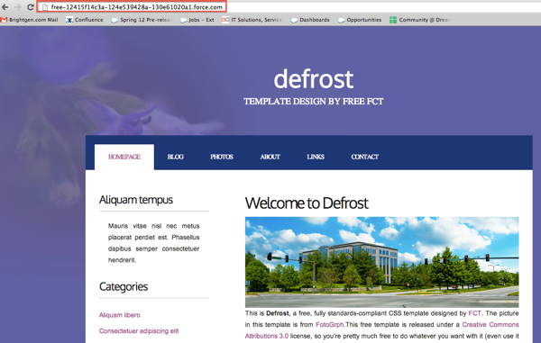Follow the FCT designer link

pyautogui.click(x=474, y=313)
